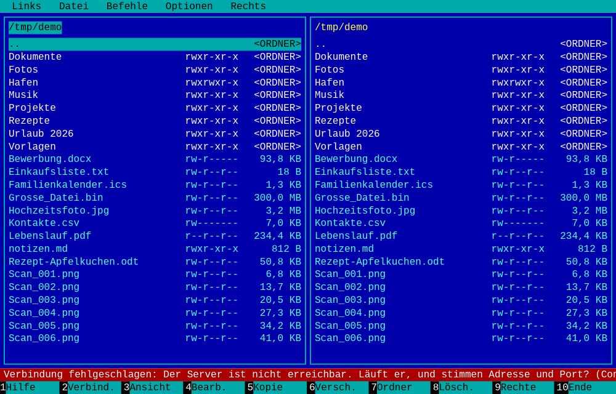Image resolution: width=616 pixels, height=394 pixels.
Task: Select Lebenslauf.pdf in the left panel
Action: click(155, 236)
